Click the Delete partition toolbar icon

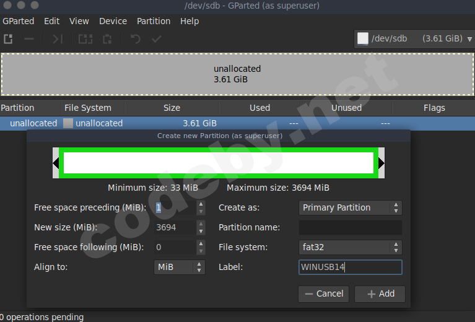click(29, 39)
